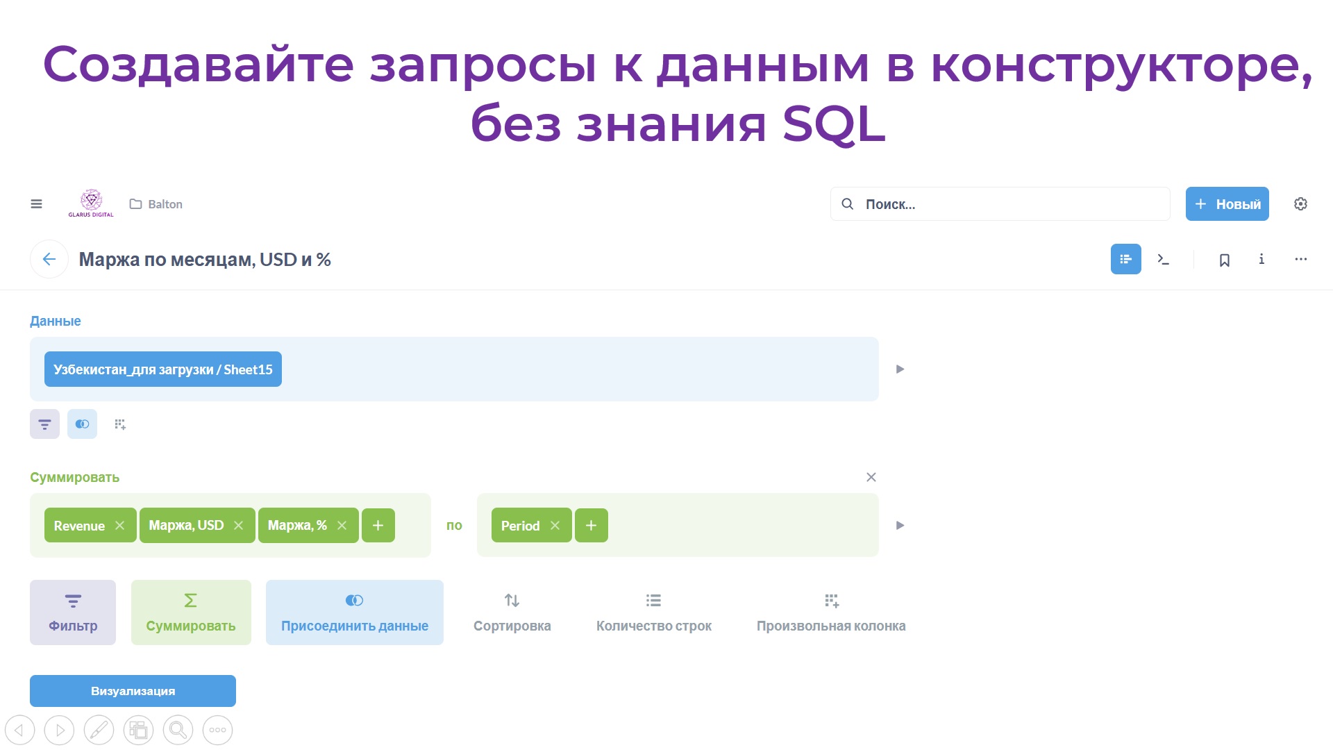This screenshot has height=750, width=1333.
Task: Add a new grouping with plus button
Action: click(x=591, y=526)
